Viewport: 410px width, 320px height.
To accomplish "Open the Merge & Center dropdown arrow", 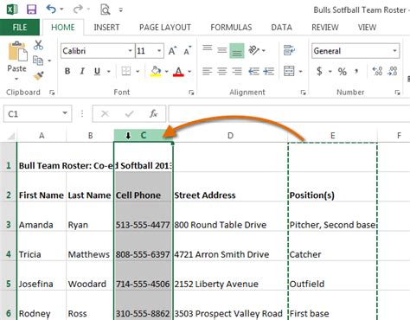I will pos(300,71).
